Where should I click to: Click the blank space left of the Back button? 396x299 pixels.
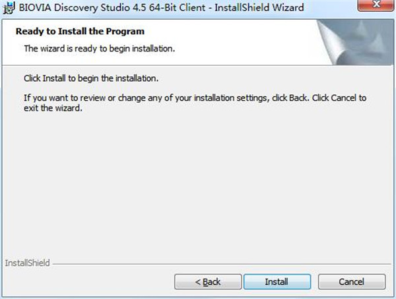(86, 281)
